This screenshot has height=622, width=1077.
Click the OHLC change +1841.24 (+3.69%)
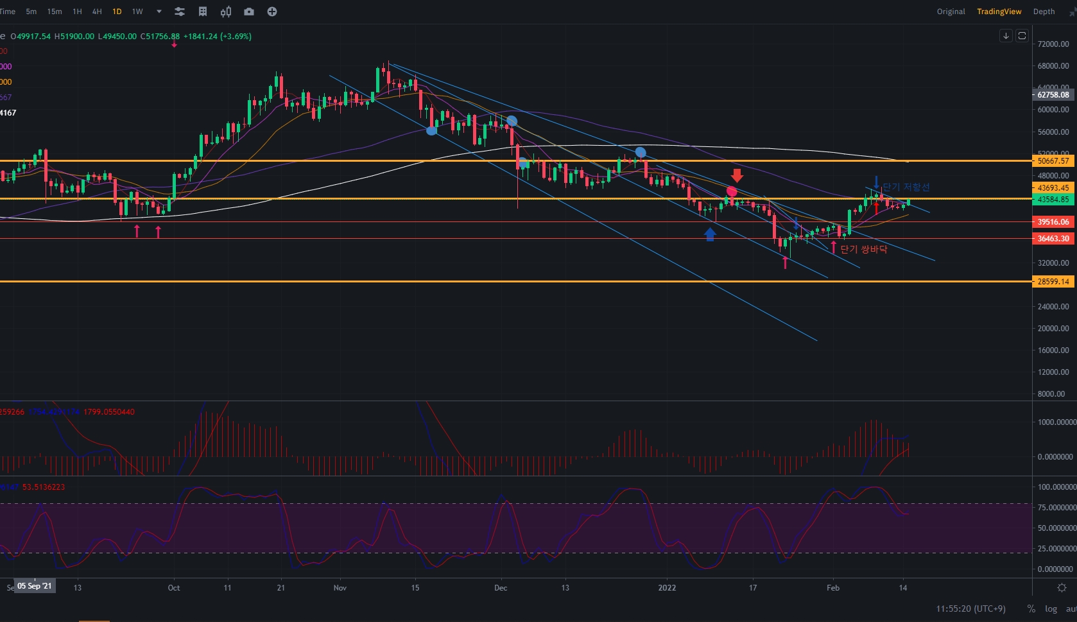pos(218,37)
